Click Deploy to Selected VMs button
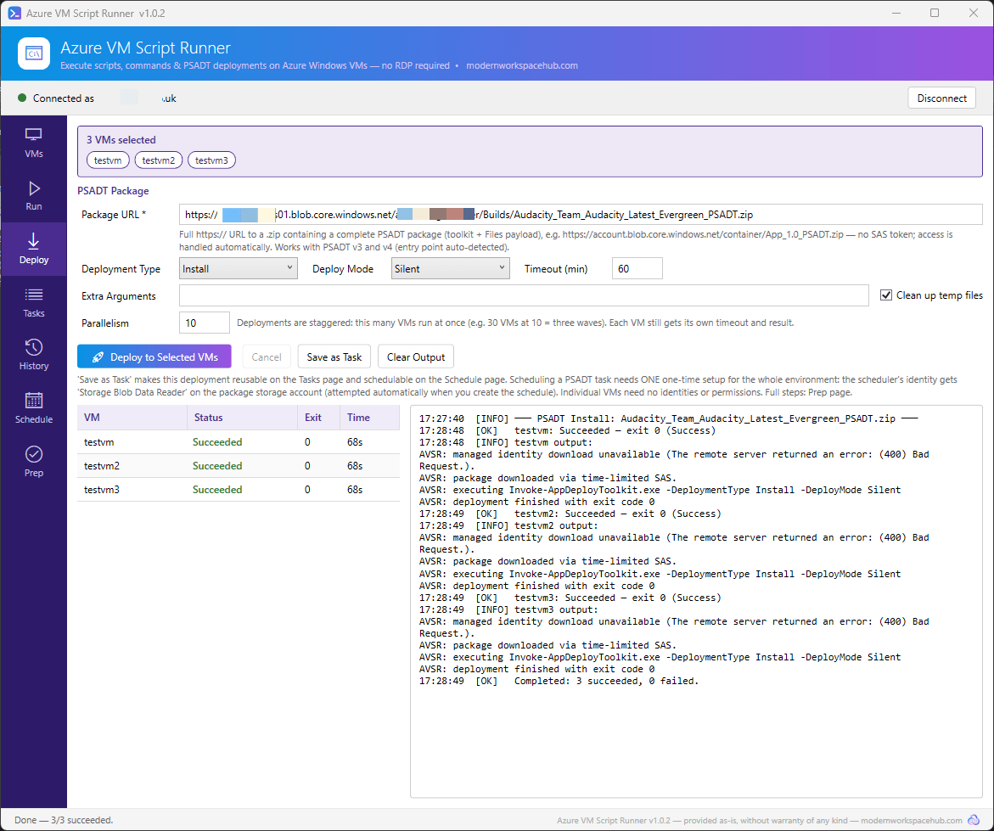The image size is (994, 831). pyautogui.click(x=154, y=357)
